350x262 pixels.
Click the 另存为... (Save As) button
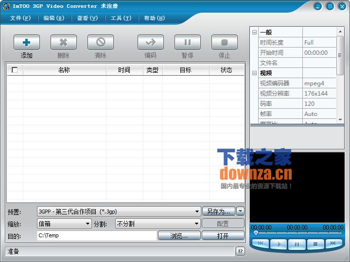click(x=219, y=211)
